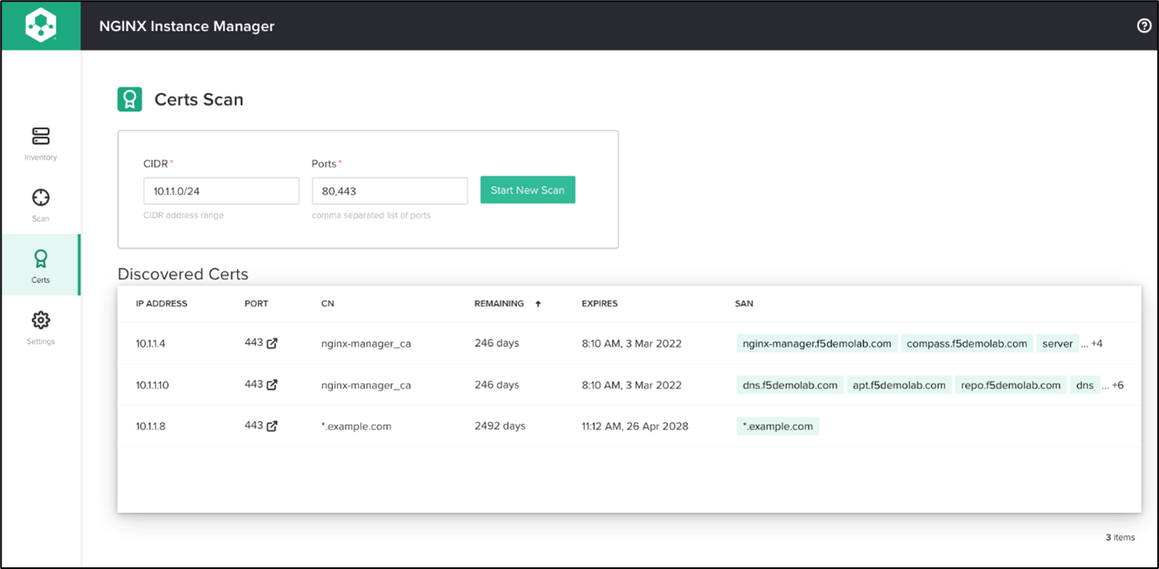Click the short dns SAN tag
Viewport: 1159px width, 569px height.
[1085, 385]
